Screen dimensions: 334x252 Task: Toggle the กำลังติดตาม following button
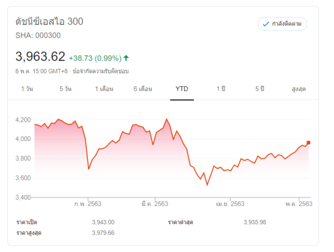click(x=282, y=24)
